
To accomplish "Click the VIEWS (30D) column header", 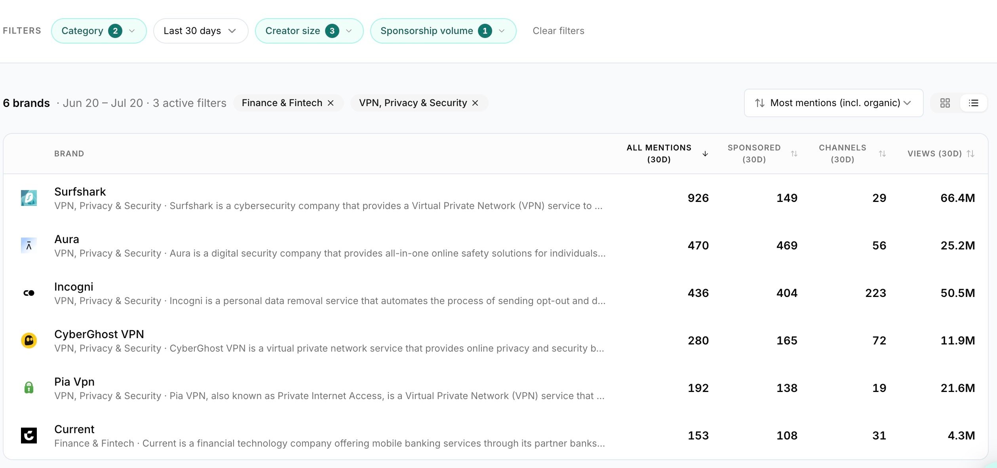I will tap(934, 154).
